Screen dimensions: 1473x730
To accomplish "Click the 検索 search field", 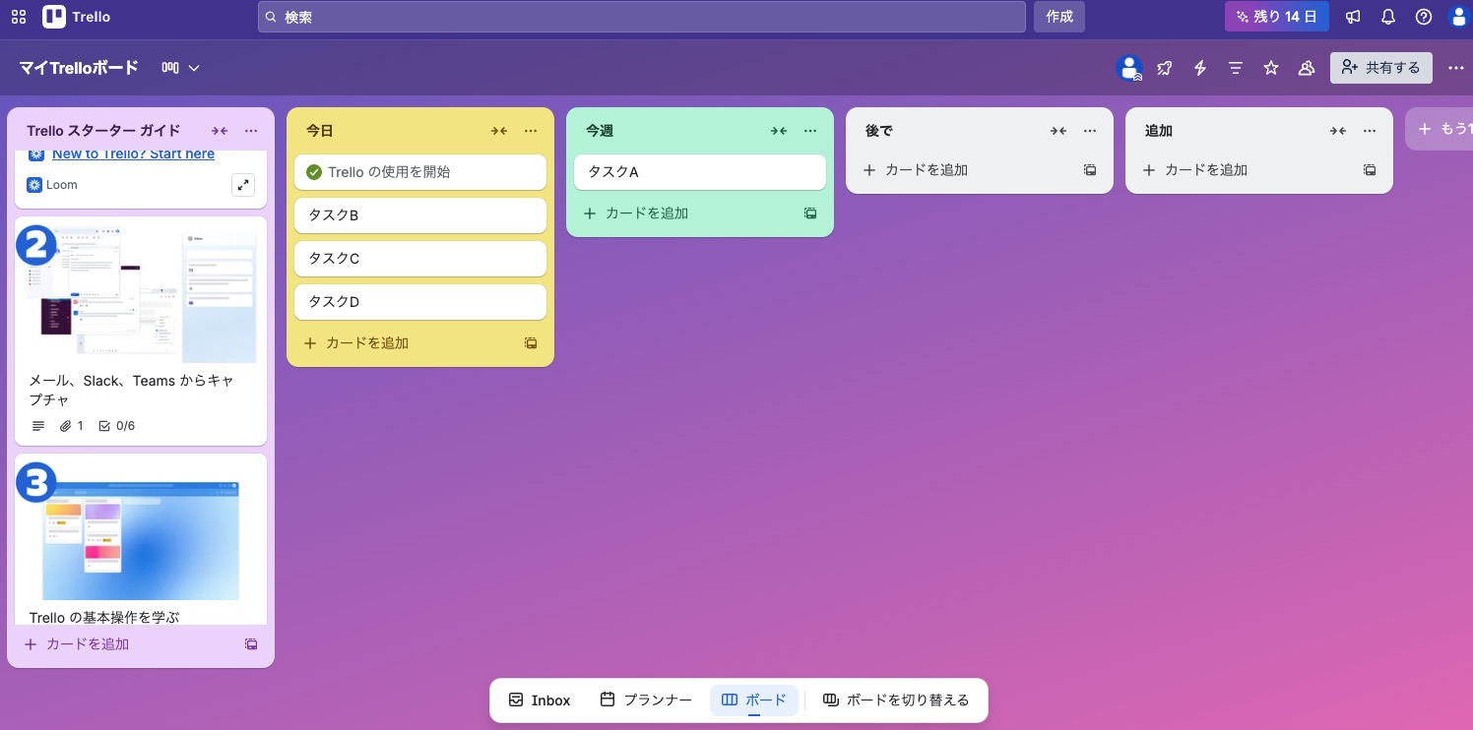I will (641, 17).
